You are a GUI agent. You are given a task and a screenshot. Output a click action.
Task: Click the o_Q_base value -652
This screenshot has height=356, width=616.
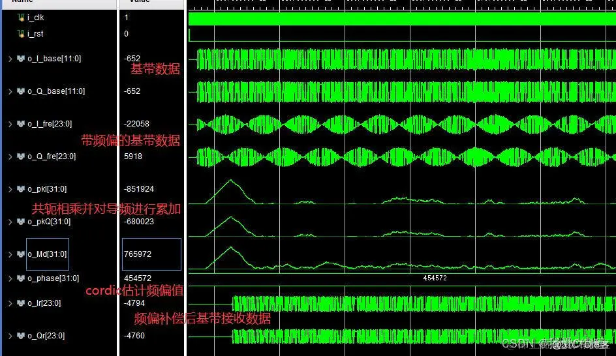(x=132, y=91)
